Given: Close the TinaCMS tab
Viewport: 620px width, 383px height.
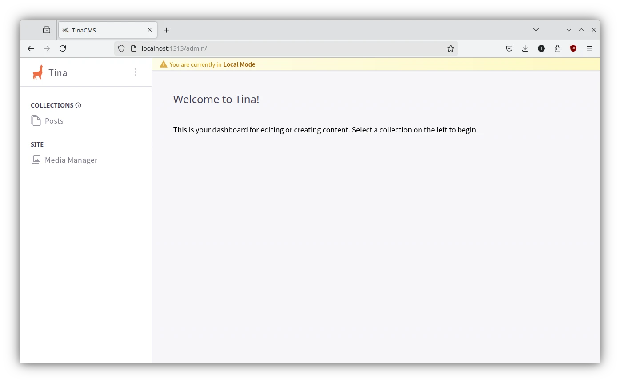Looking at the screenshot, I should (x=150, y=30).
